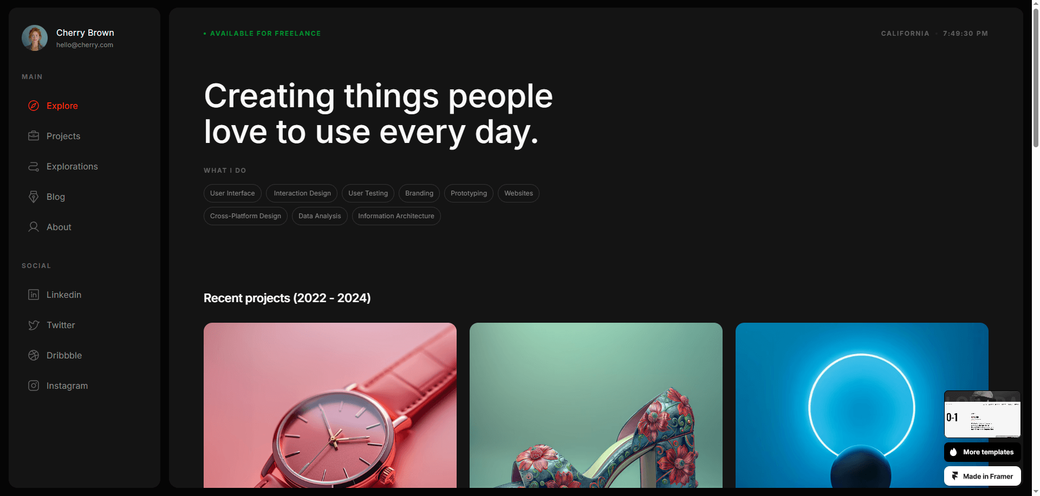
Task: Click the About person icon
Action: point(34,227)
